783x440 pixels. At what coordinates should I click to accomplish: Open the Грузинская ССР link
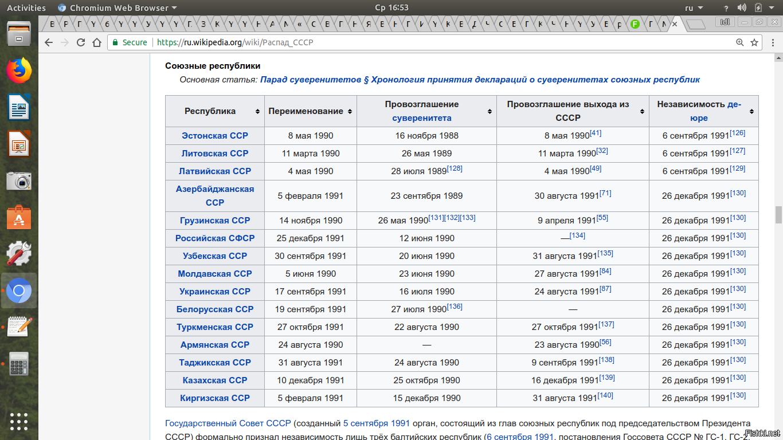point(215,221)
